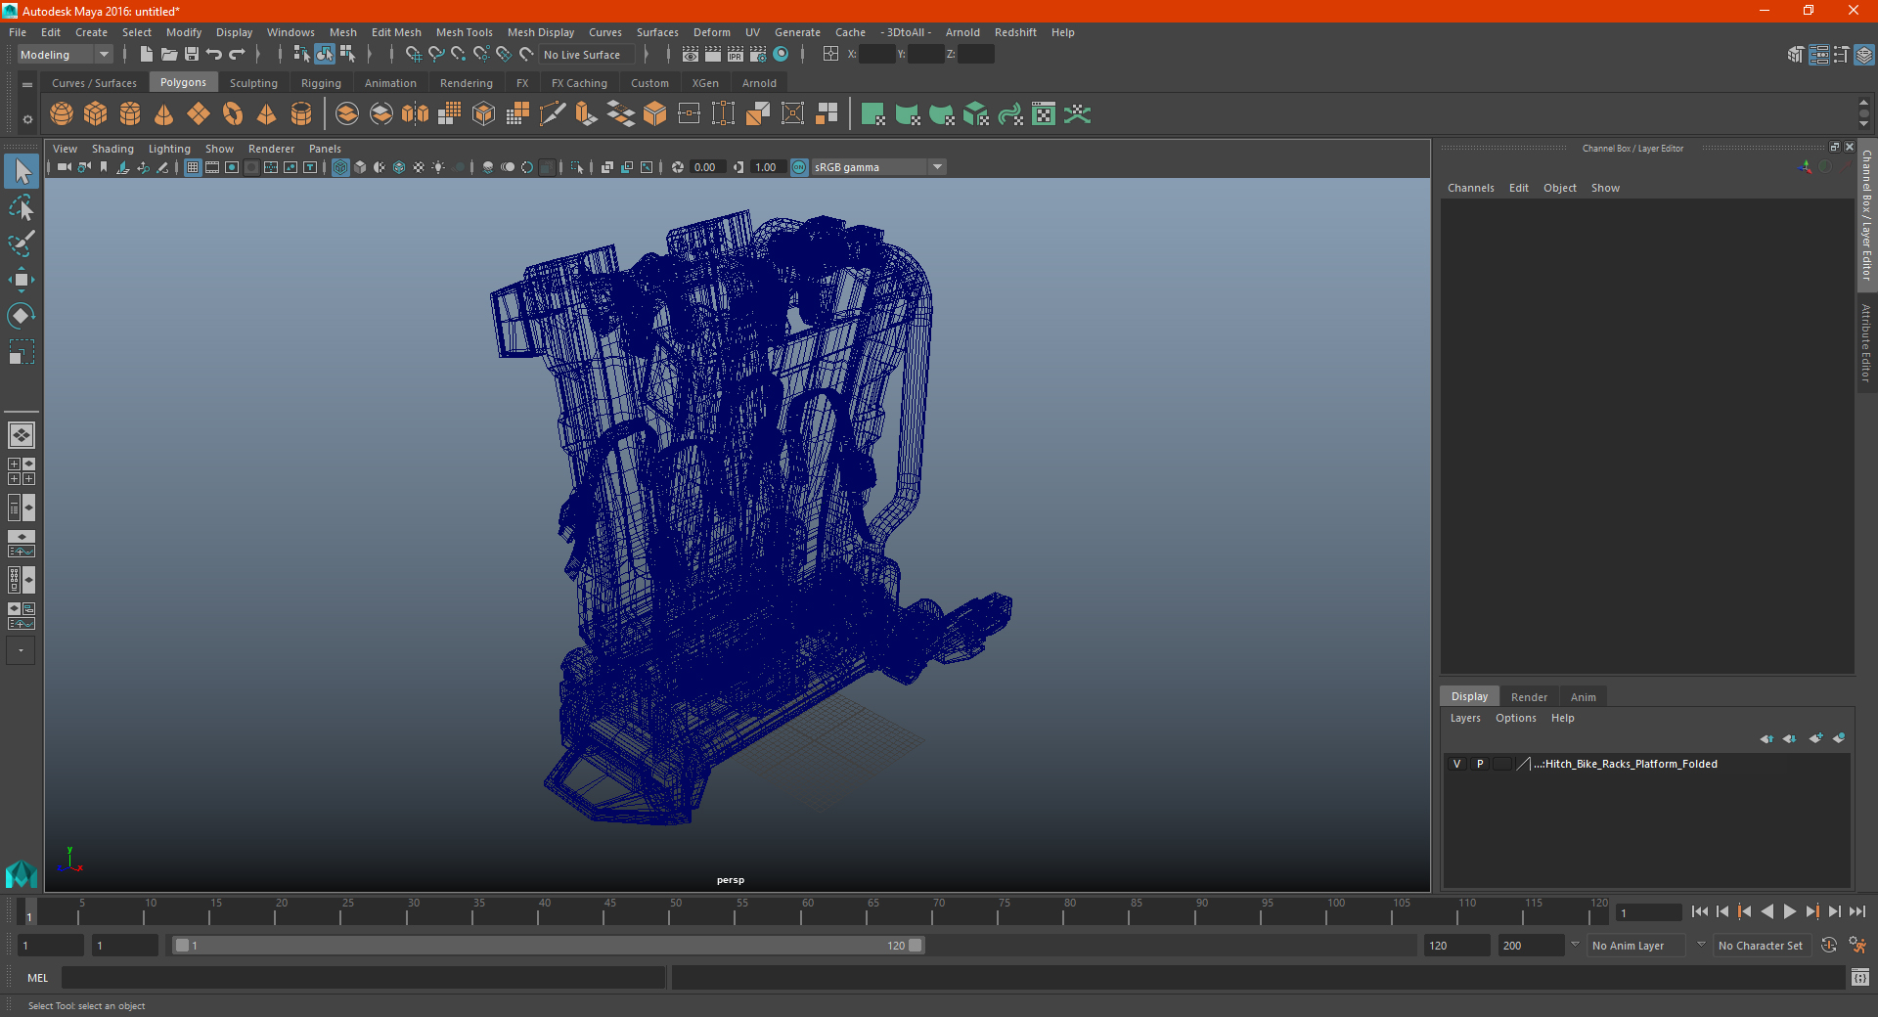1878x1017 pixels.
Task: Open the Windows menu
Action: 291,32
